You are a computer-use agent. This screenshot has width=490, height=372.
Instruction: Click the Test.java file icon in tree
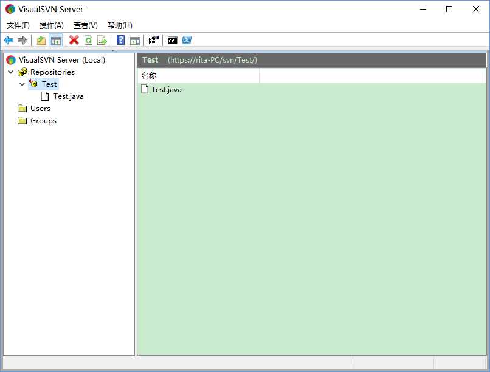(45, 96)
